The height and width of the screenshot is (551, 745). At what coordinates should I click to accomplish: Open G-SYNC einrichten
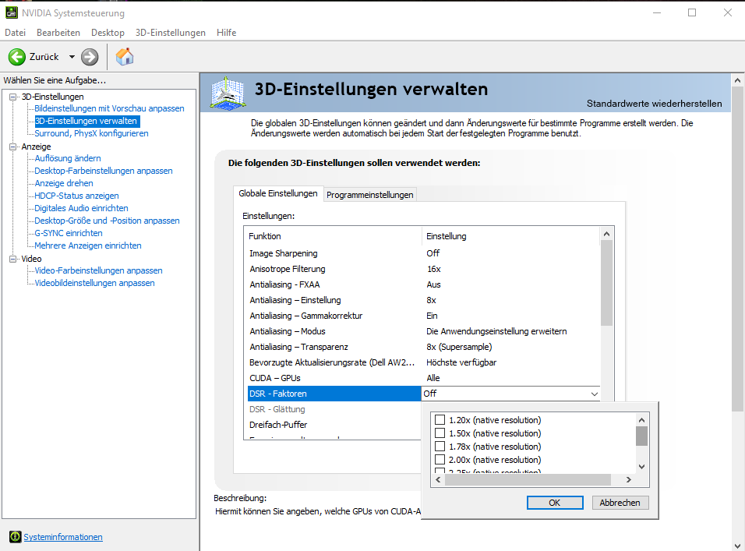click(x=69, y=233)
